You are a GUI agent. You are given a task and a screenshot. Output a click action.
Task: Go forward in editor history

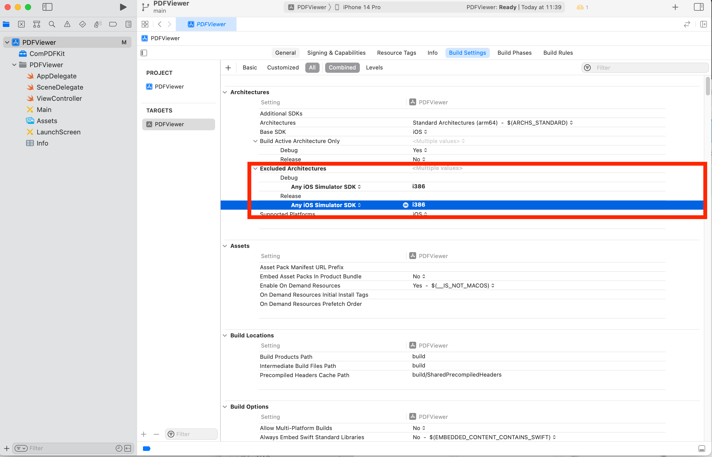tap(169, 24)
